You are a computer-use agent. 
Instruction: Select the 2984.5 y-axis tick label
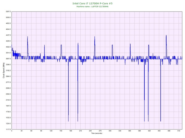pos(8,76)
